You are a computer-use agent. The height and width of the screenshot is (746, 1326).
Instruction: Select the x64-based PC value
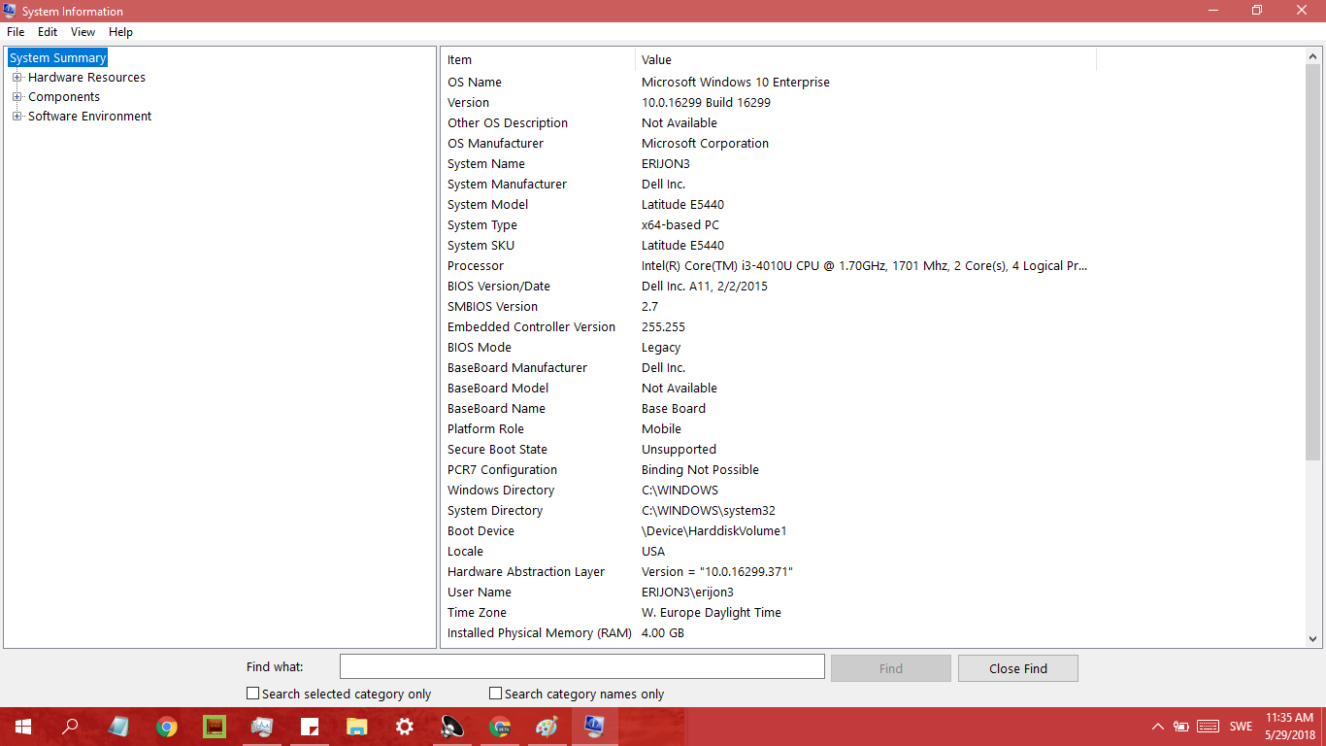680,225
